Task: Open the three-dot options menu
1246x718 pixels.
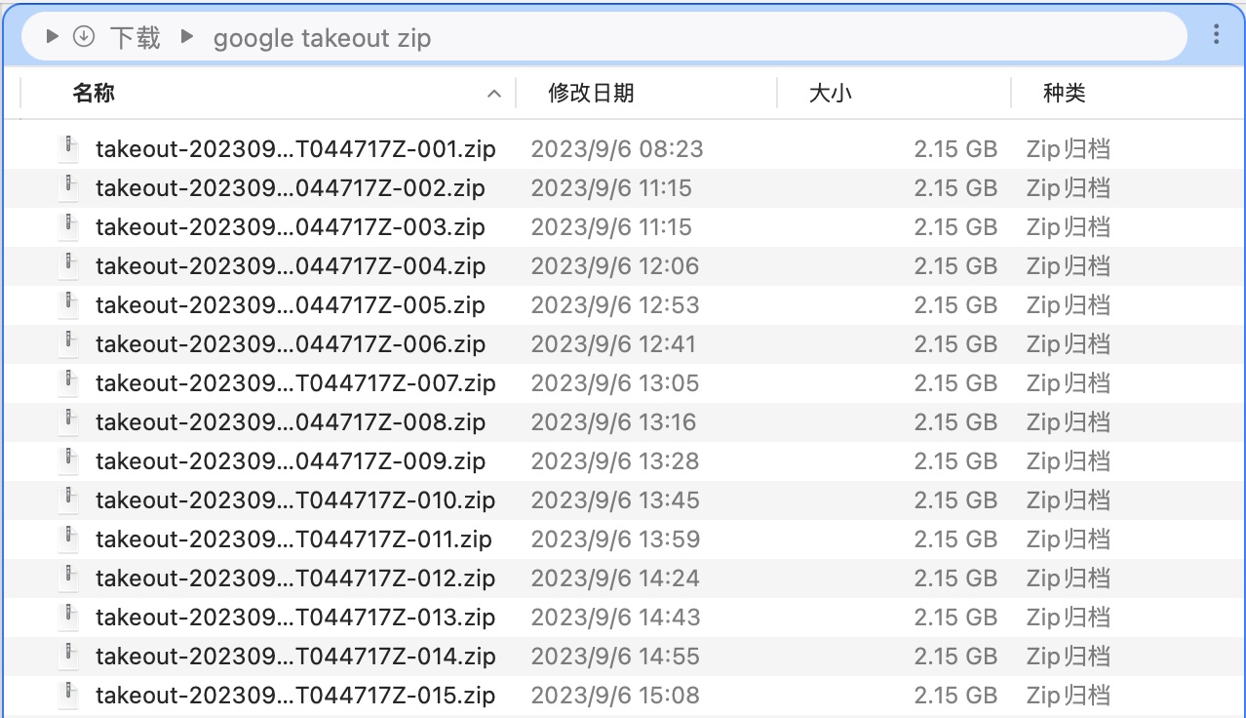Action: [x=1216, y=36]
